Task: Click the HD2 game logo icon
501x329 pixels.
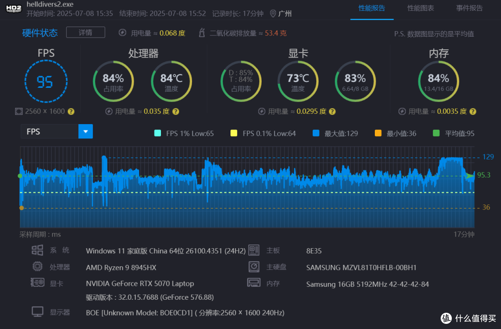Action: tap(14, 9)
